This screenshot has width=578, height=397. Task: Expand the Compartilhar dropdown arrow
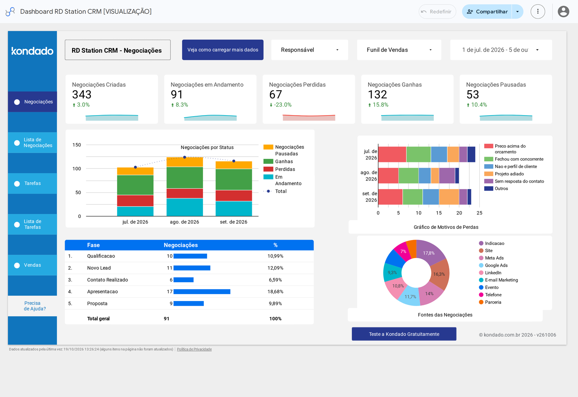click(x=517, y=12)
